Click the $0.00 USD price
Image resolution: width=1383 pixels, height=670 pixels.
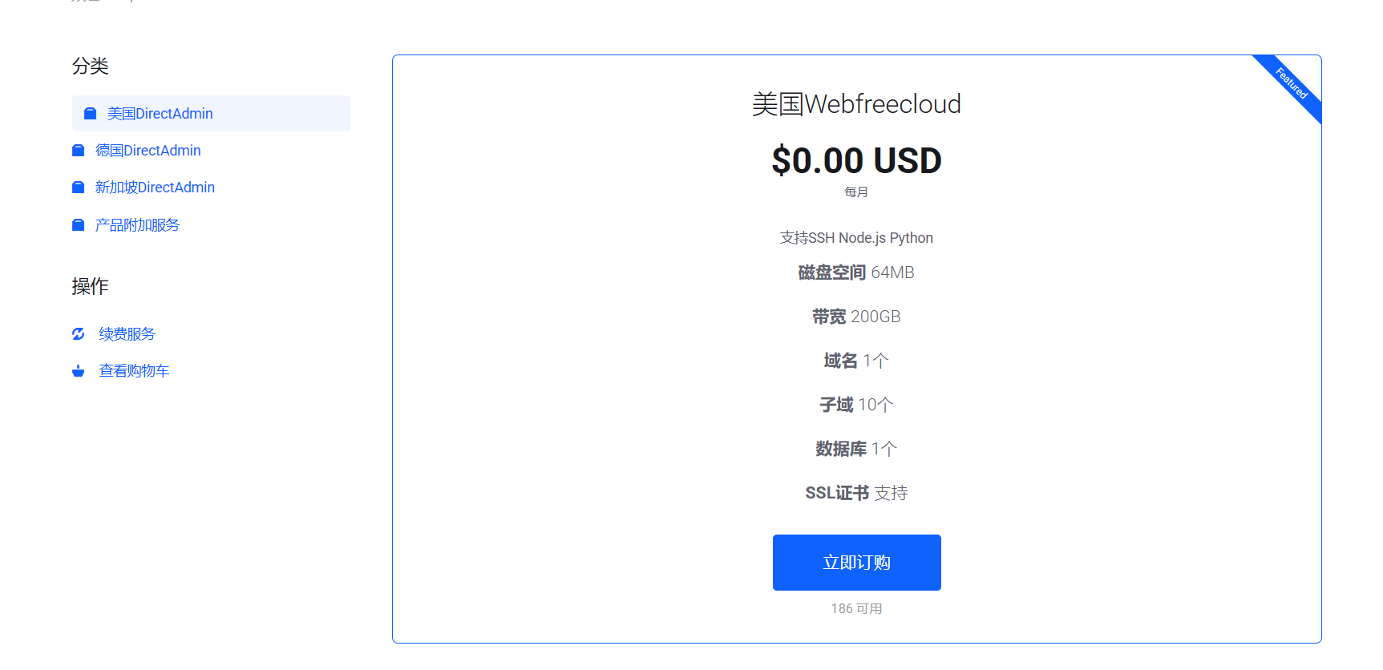click(x=856, y=160)
